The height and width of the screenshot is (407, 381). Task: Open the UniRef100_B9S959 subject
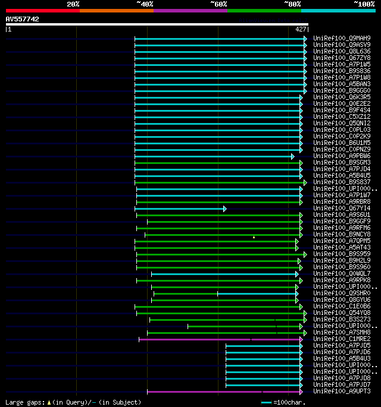coord(342,254)
